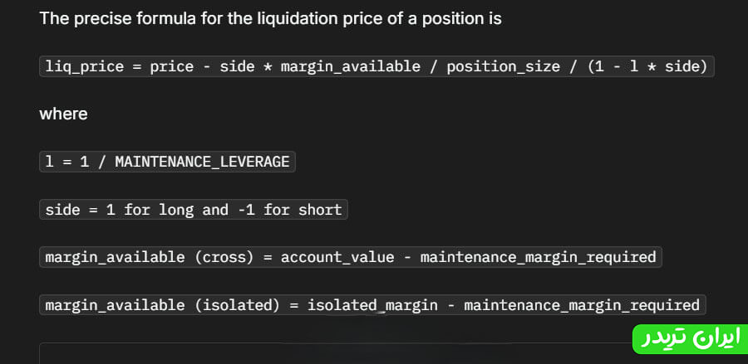Click the 'precise formula' intro sentence

pyautogui.click(x=270, y=18)
